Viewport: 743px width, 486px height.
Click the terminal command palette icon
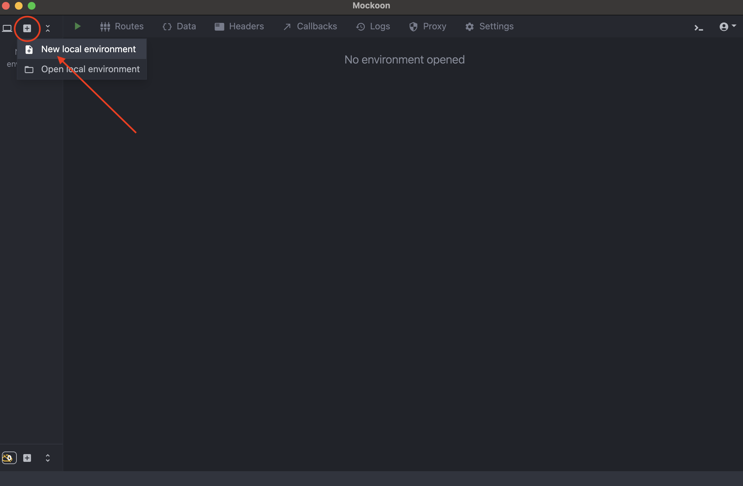coord(698,28)
